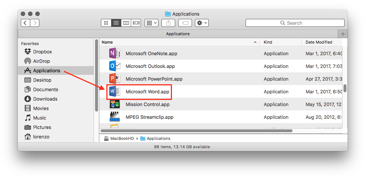Click the Search field

coord(295,23)
